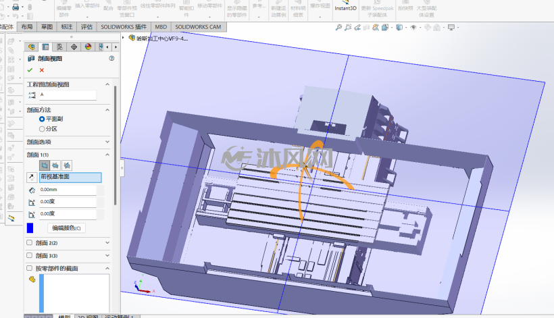The height and width of the screenshot is (318, 554).
Task: Click reverse section direction arrow button
Action: point(32,178)
